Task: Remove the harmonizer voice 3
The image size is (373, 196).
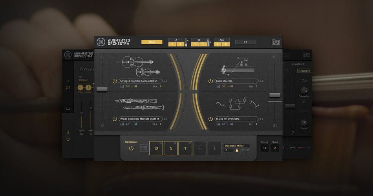Action: pos(175,143)
